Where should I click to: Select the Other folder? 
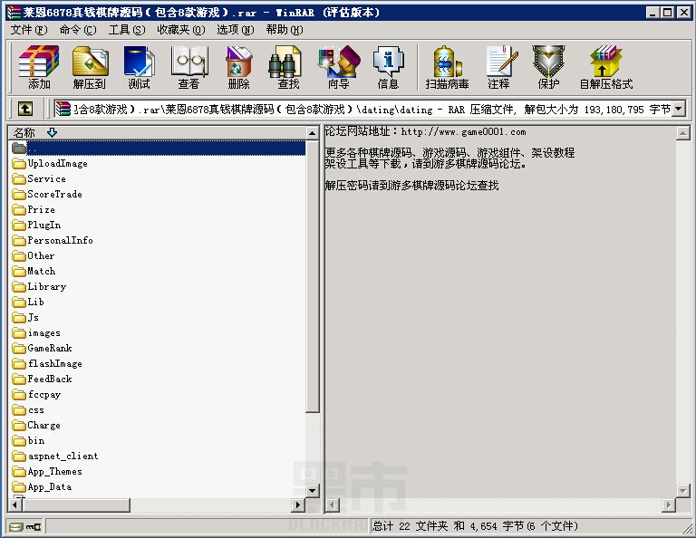pyautogui.click(x=34, y=256)
